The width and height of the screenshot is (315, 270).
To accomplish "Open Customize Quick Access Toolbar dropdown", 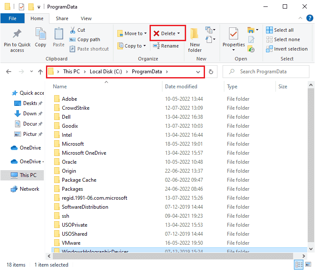I will pyautogui.click(x=39, y=7).
